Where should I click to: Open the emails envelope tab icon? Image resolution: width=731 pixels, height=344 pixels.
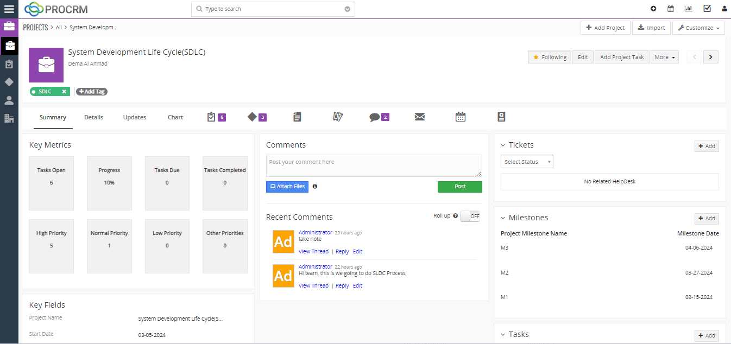(x=420, y=117)
